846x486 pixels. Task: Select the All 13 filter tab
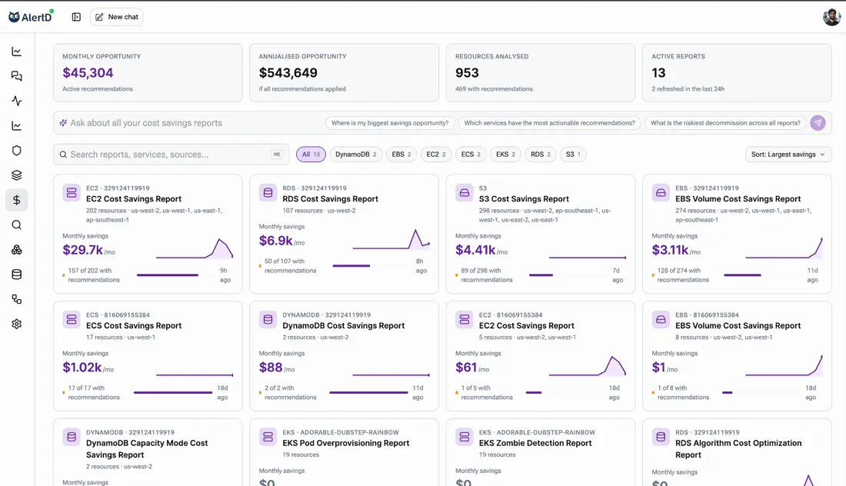311,155
